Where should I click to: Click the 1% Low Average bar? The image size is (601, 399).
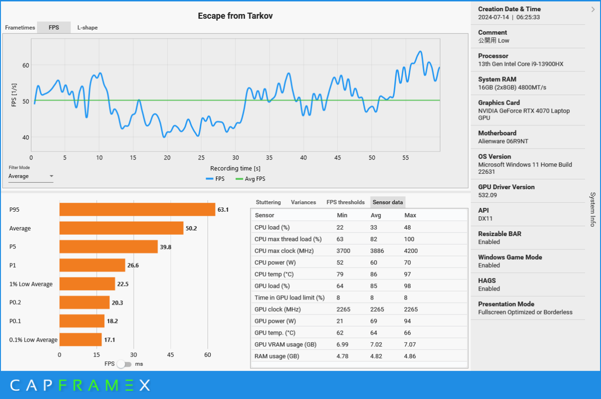point(87,284)
